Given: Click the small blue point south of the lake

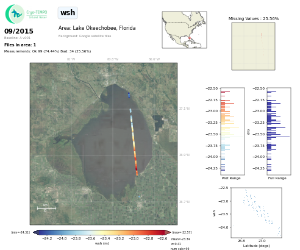Looking at the screenshot, I should coord(139,197).
